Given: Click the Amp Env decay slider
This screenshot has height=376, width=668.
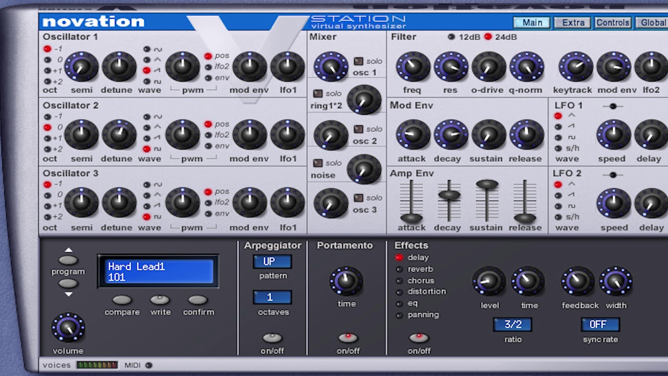Looking at the screenshot, I should (x=449, y=195).
